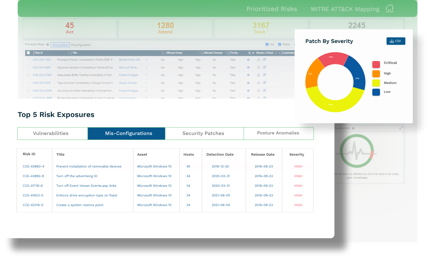Click the filter icon in the Priority column
The width and height of the screenshot is (431, 260).
253,53
